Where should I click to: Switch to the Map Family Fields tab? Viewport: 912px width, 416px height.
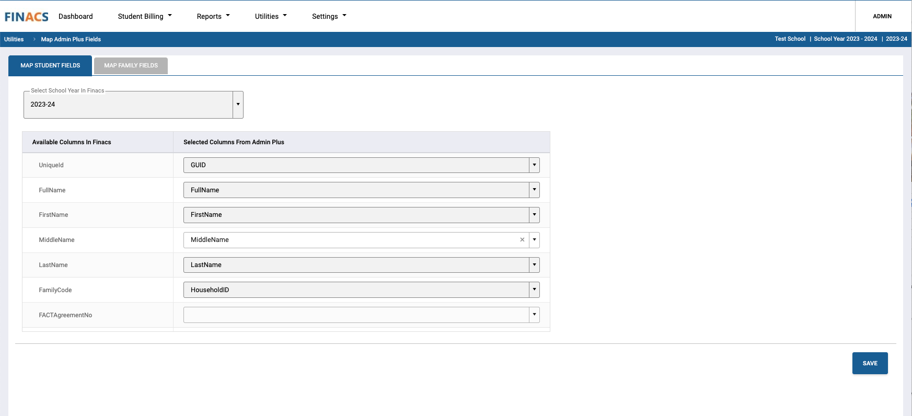click(131, 65)
